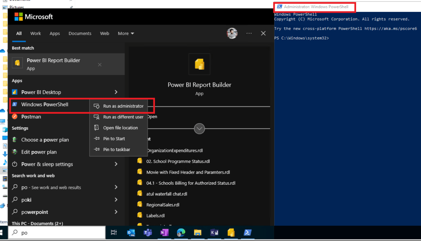Click the taskbar search box
The image size is (421, 241).
[x=57, y=232]
